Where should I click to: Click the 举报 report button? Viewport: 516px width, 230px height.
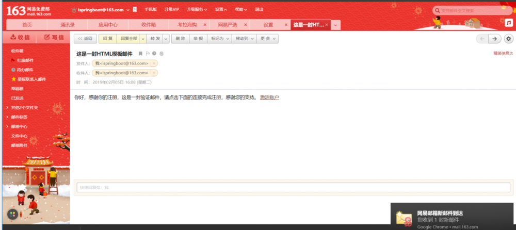pos(198,39)
